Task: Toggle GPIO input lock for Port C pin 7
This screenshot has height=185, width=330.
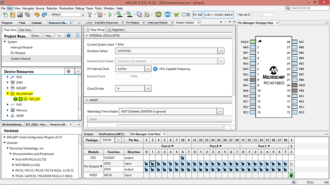Action: coord(285,164)
